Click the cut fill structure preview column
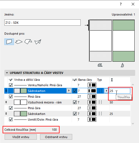Image resolution: width=139 pixels, height=143 pixels. pyautogui.click(x=101, y=41)
